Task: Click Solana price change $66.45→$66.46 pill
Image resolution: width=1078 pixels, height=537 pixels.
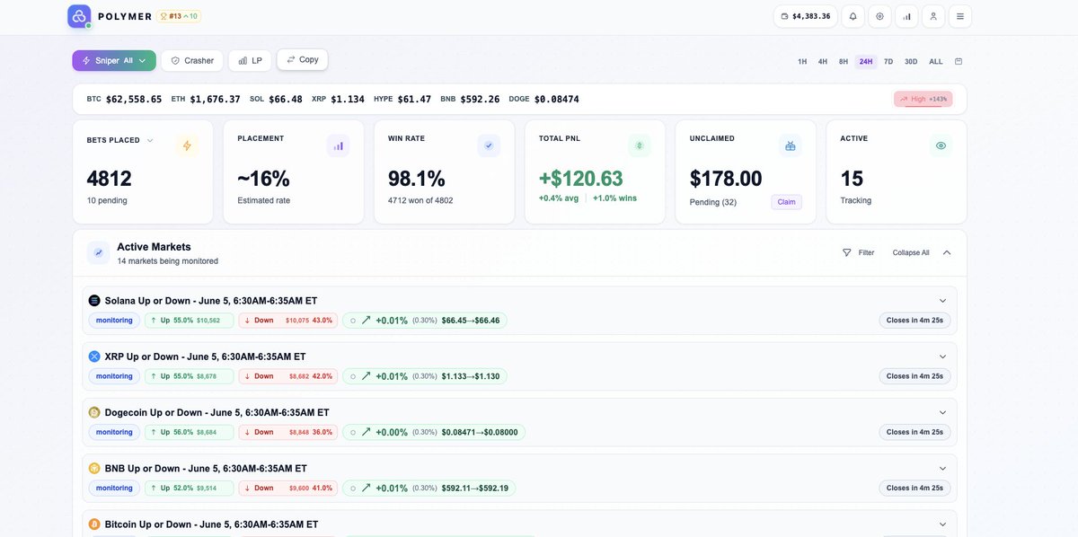Action: (425, 321)
